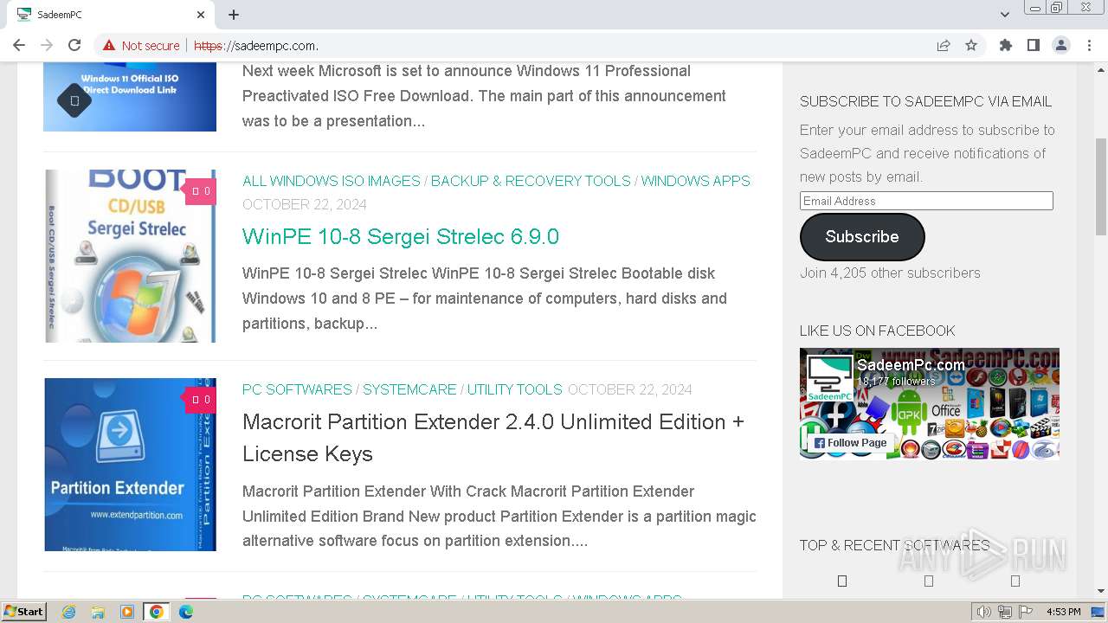Click the Partition Extender thumbnail image

click(130, 465)
